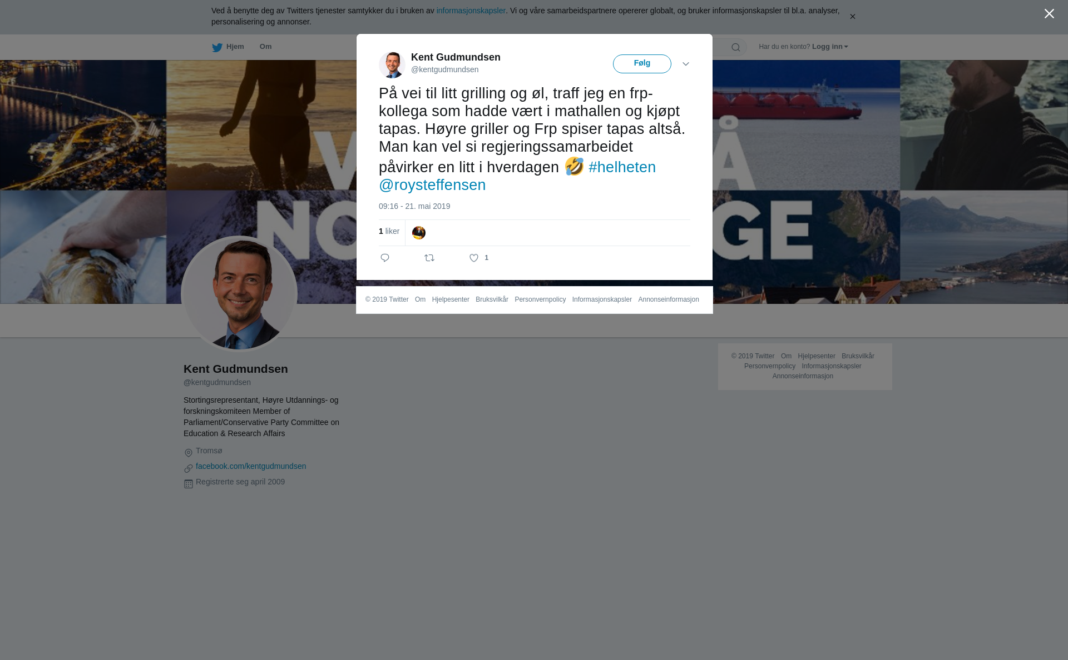Click the 1 liker count
This screenshot has height=660, width=1068.
click(x=389, y=231)
